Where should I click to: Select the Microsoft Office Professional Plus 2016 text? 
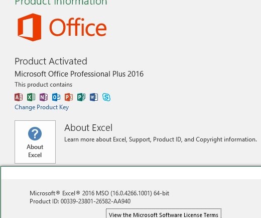(x=79, y=74)
